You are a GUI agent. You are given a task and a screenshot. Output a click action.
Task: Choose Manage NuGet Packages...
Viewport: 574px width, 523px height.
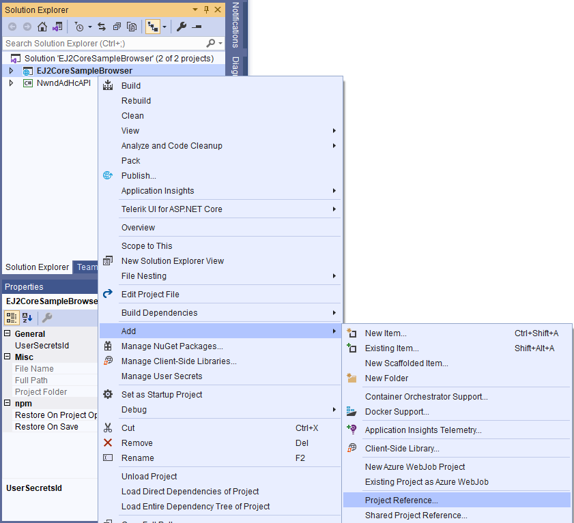coord(221,346)
